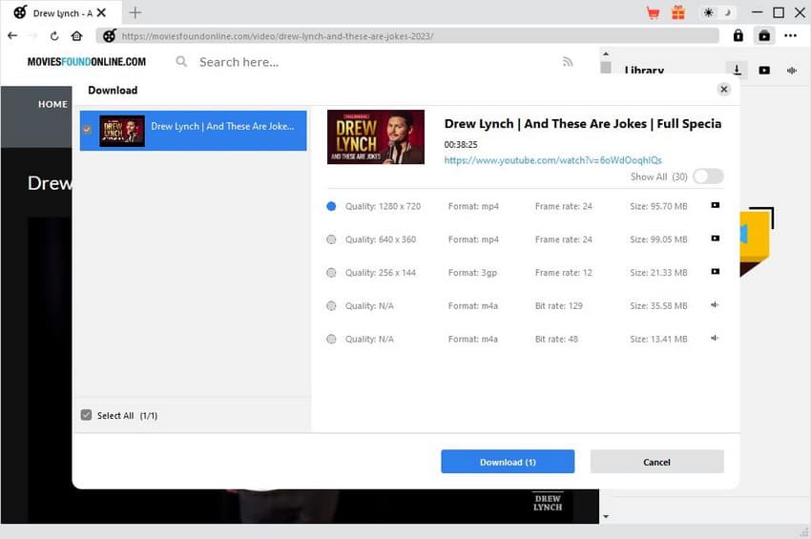Go back using the back arrow
The image size is (811, 539).
(x=12, y=36)
